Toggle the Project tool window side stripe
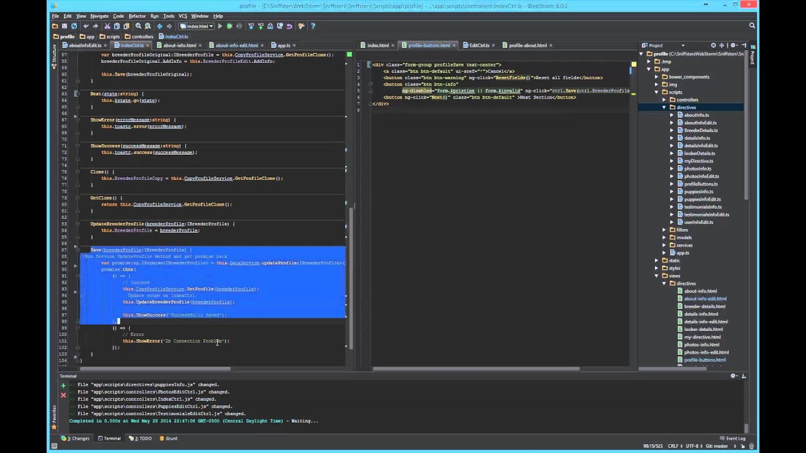The height and width of the screenshot is (453, 806). pos(752,53)
